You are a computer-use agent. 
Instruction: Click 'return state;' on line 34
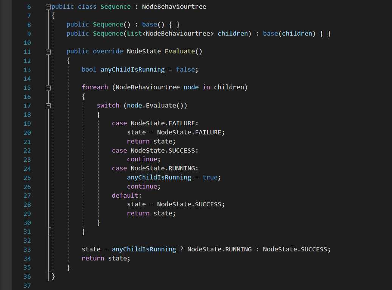[106, 259]
